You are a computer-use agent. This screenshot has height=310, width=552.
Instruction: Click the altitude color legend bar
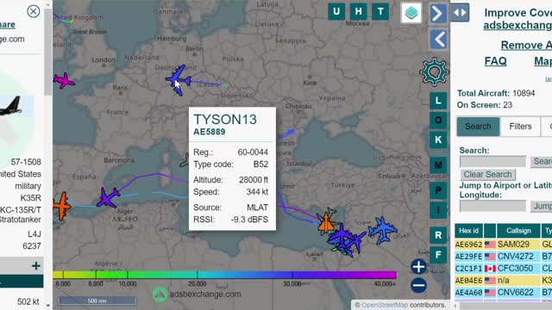tap(224, 275)
